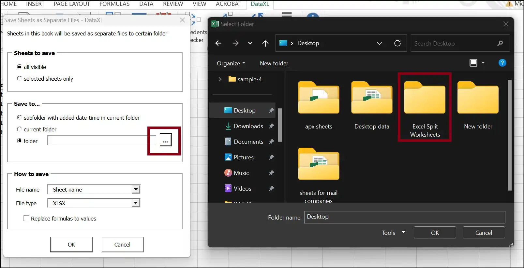Select the apx sheets folder
The image size is (524, 268).
point(319,106)
